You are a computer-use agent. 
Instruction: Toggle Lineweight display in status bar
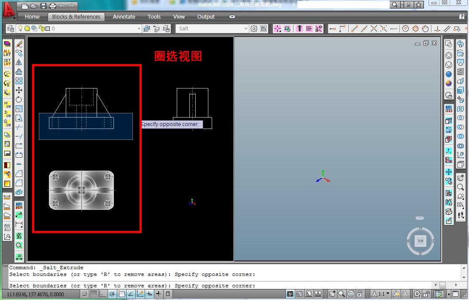point(158,294)
